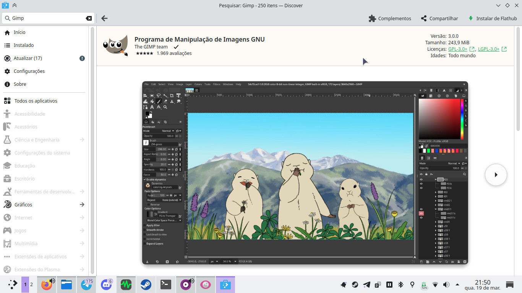Viewport: 522px width, 293px height.
Task: Open the Konsole terminal taskbar icon
Action: pos(166,284)
